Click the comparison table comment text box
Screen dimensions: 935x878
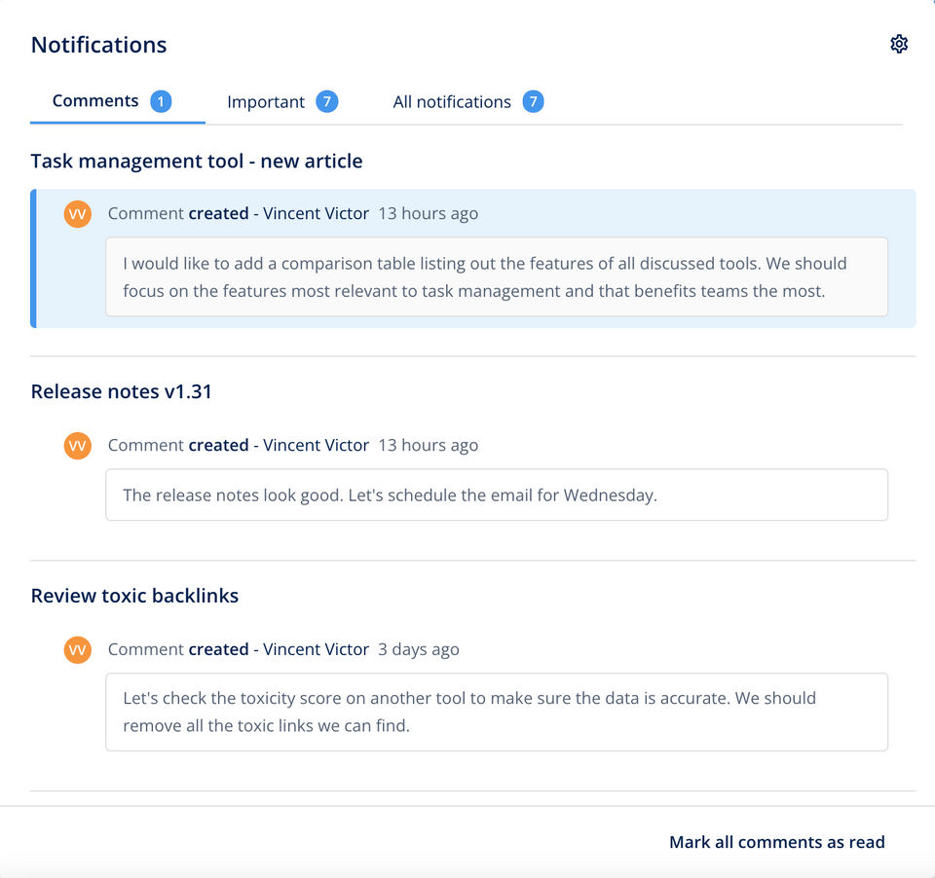coord(497,276)
